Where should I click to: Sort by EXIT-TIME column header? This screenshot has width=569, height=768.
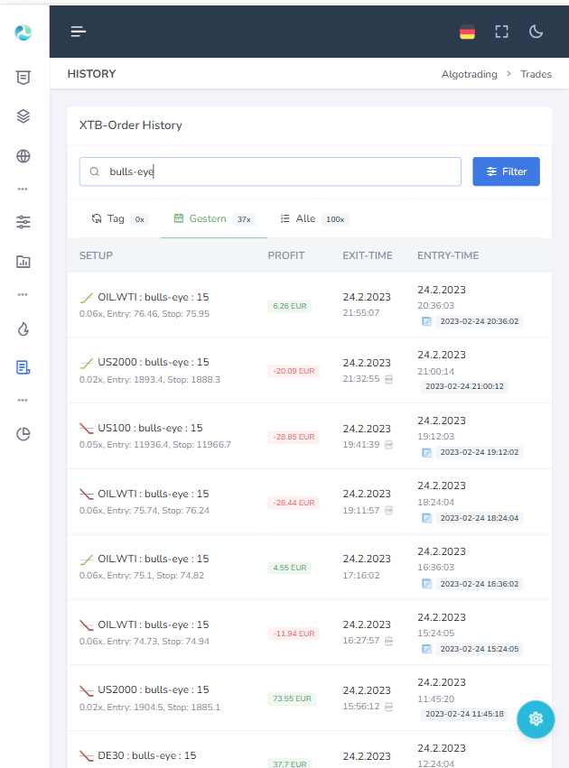coord(368,255)
